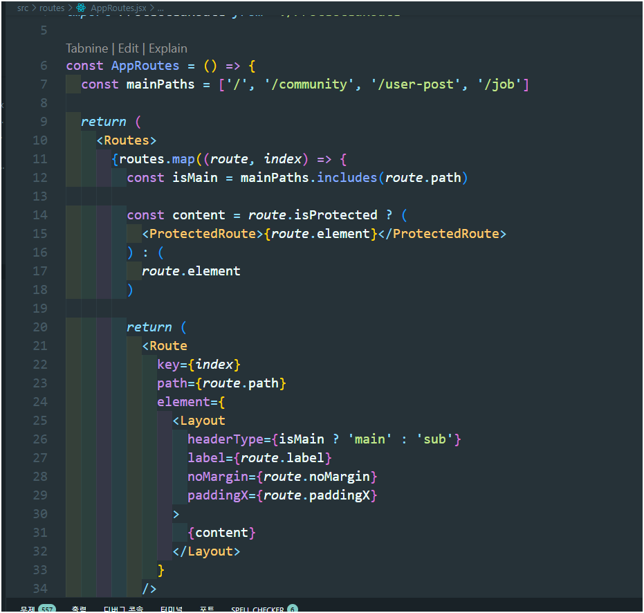Click the 'headerType' prop on line 26
Viewport: 644px width, 613px height.
coord(225,439)
